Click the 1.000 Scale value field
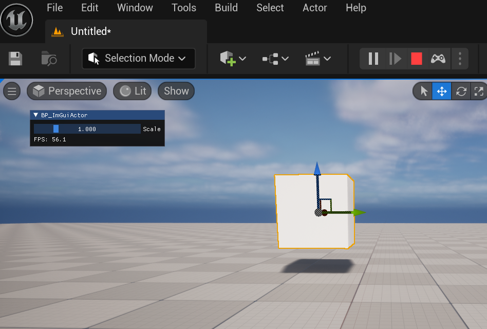Viewport: 487px width, 329px height. [87, 129]
